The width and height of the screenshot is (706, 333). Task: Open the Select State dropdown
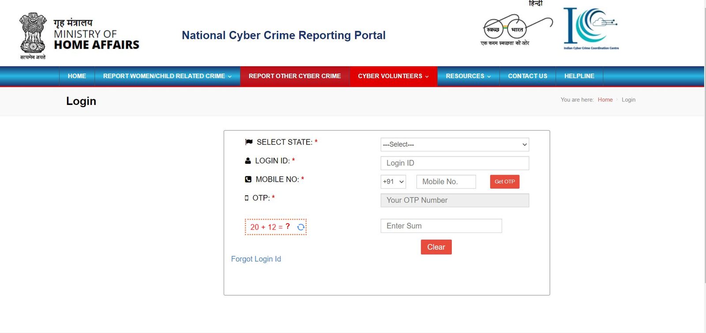coord(454,145)
